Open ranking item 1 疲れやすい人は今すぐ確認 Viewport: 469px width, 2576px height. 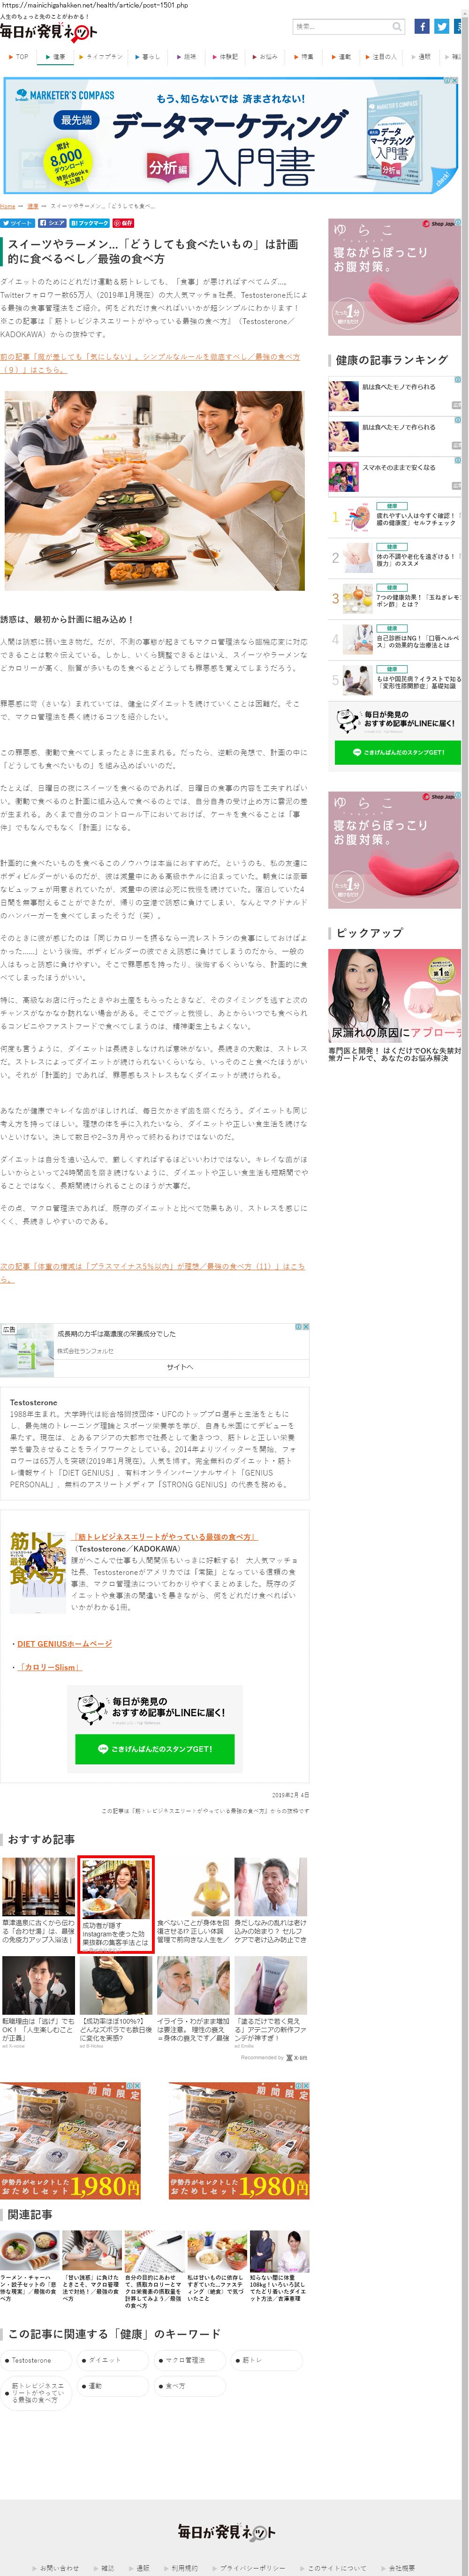[x=396, y=517]
